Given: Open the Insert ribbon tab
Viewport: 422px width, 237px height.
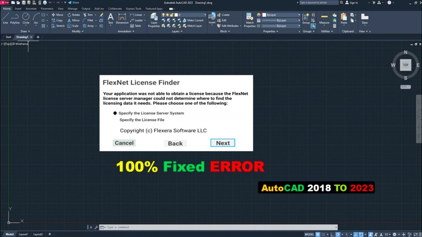Looking at the screenshot, I should tap(18, 9).
